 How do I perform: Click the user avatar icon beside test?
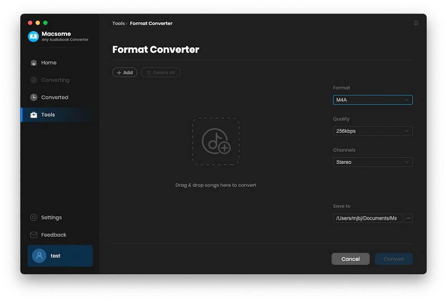[x=39, y=256]
